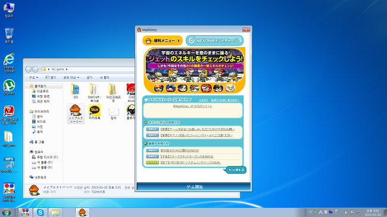Open the Windows Start menu
This screenshot has width=387, height=217.
click(x=6, y=212)
